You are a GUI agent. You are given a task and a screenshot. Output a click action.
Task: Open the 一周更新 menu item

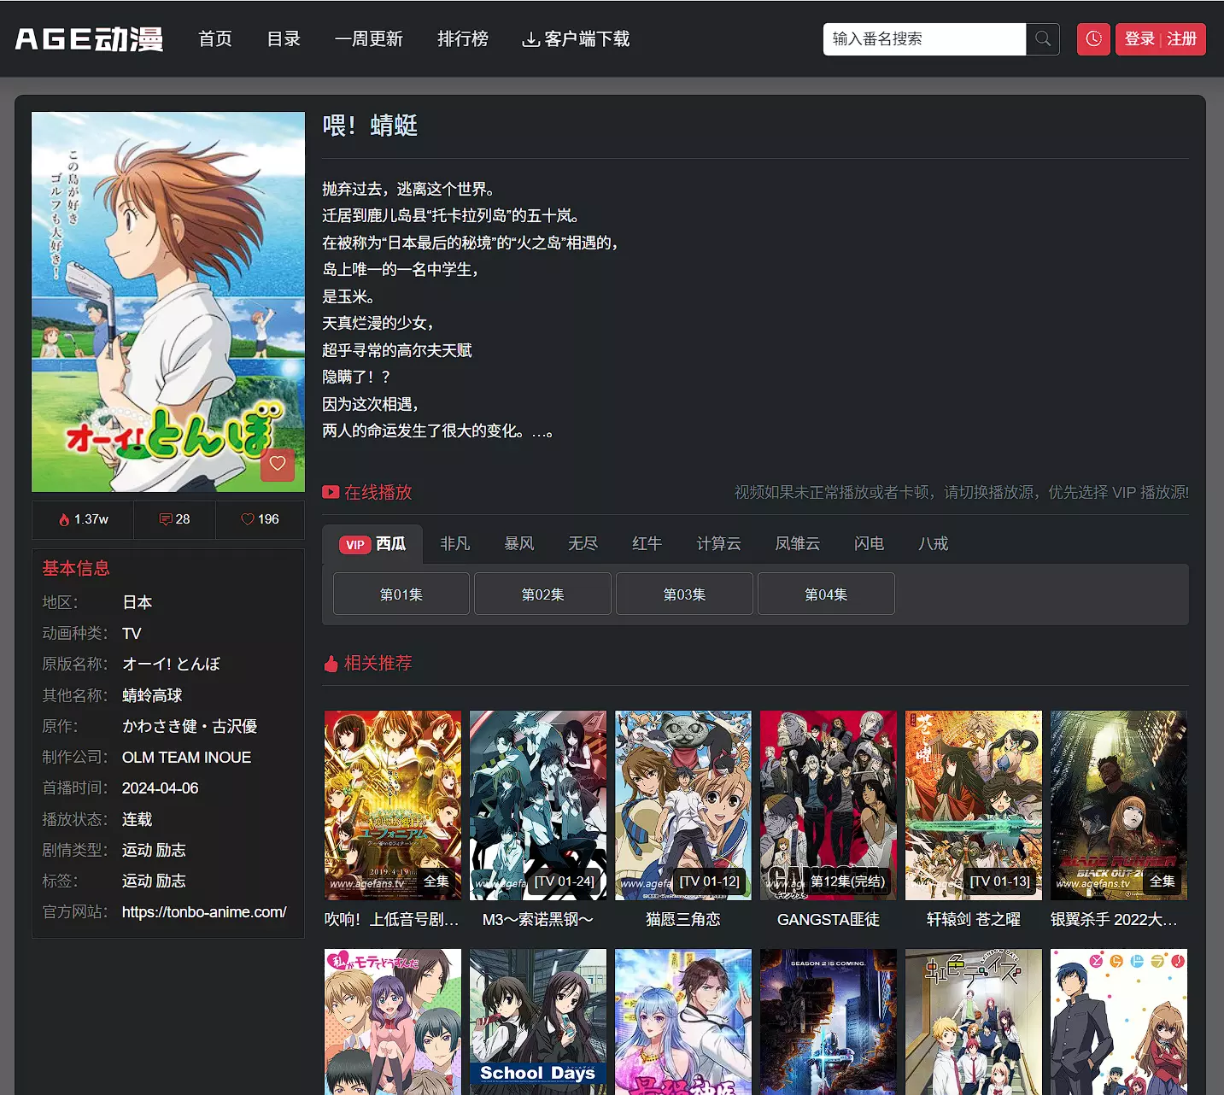coord(368,39)
